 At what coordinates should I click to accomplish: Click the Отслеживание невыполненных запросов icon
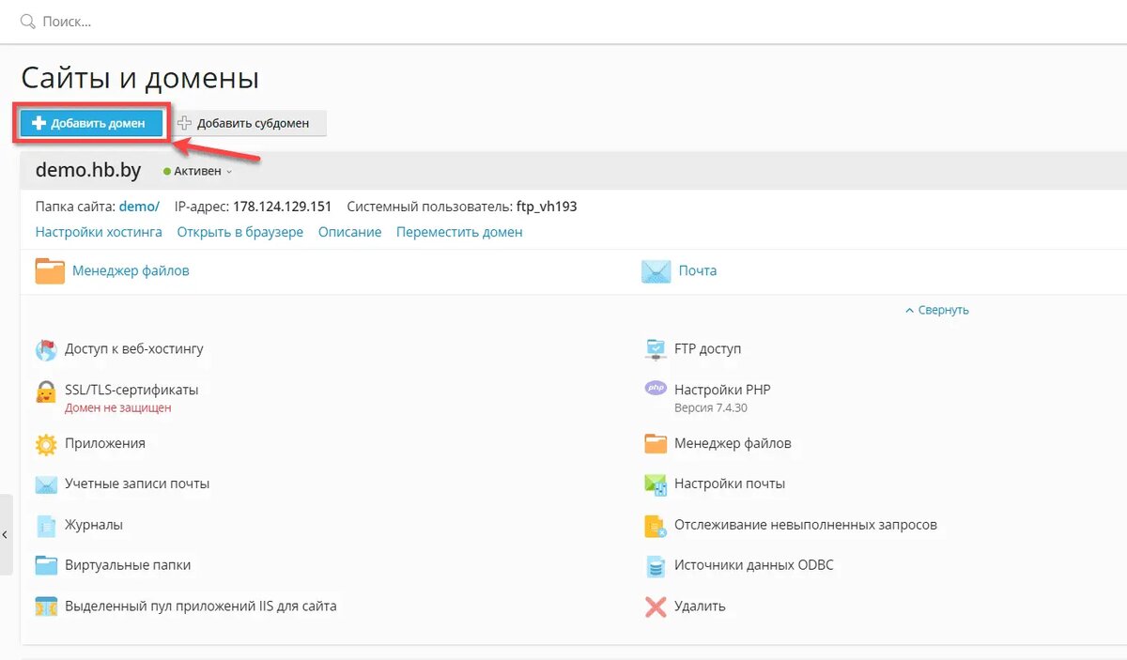[656, 526]
